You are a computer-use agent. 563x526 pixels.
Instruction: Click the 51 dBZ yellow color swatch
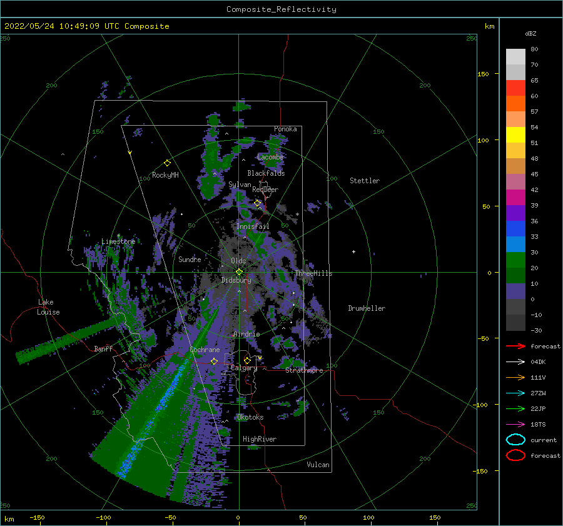[x=515, y=134]
